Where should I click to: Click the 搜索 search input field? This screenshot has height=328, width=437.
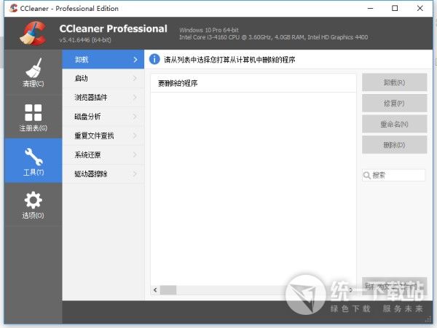point(398,175)
